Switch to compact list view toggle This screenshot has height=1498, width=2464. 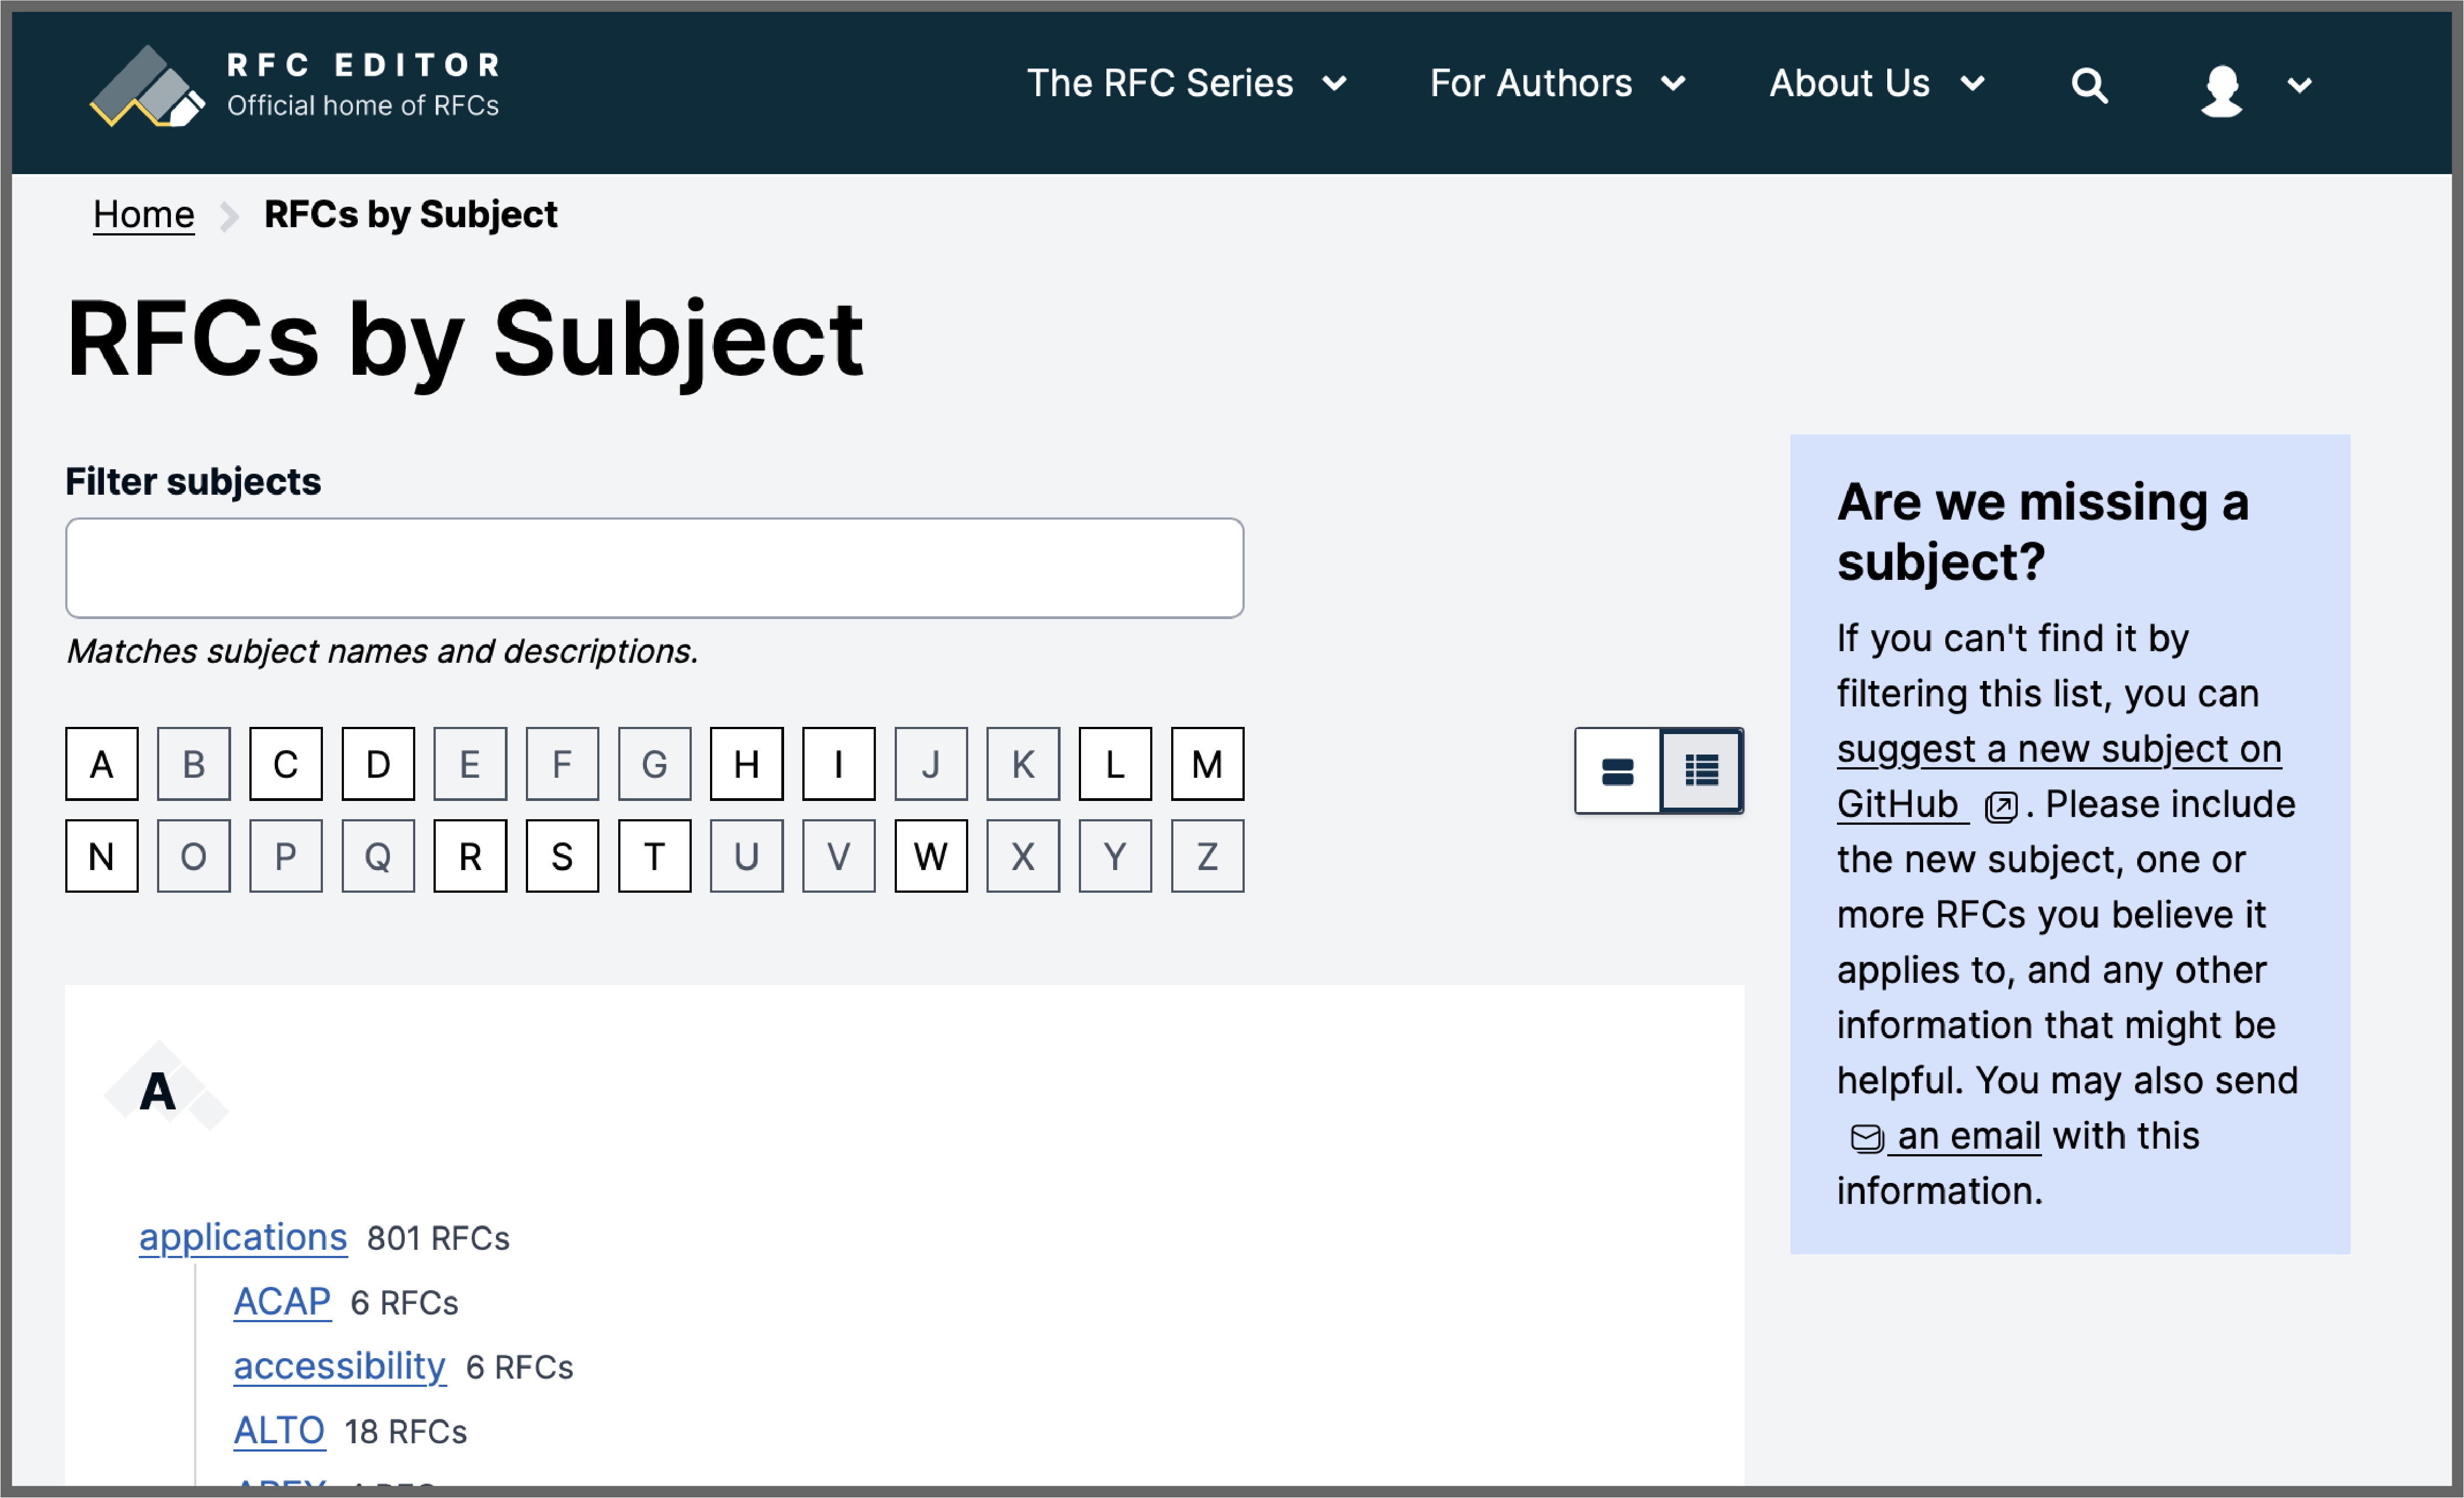click(x=1701, y=771)
